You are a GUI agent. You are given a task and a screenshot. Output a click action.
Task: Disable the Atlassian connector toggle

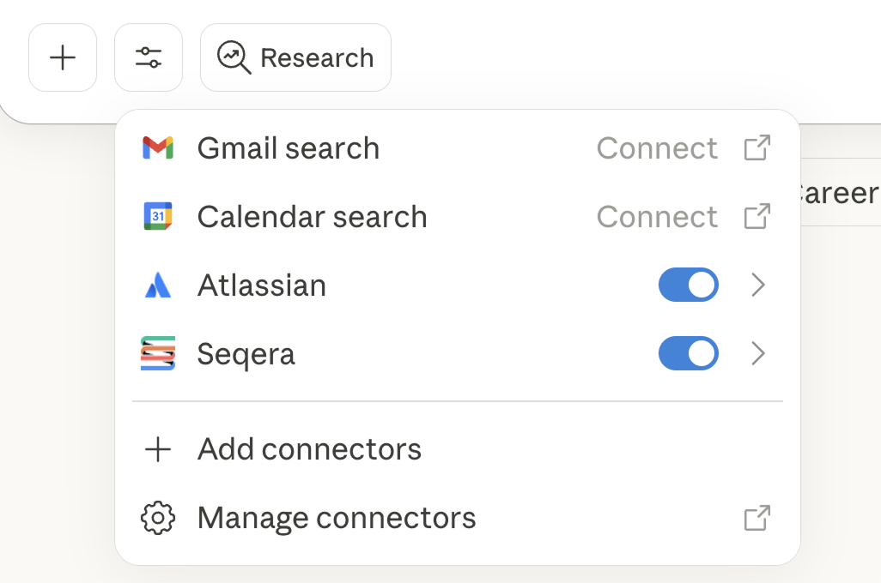688,285
